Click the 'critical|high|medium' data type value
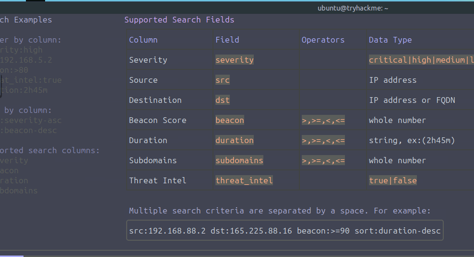 pos(421,60)
